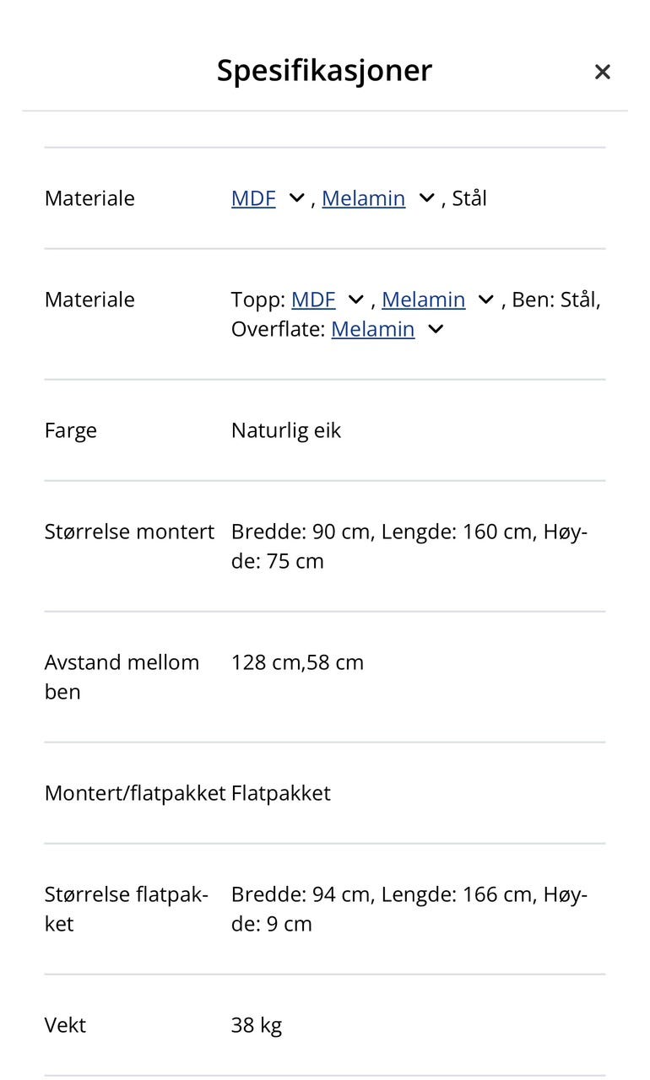
Task: Select the 'Naturlig eik' color value
Action: [286, 430]
